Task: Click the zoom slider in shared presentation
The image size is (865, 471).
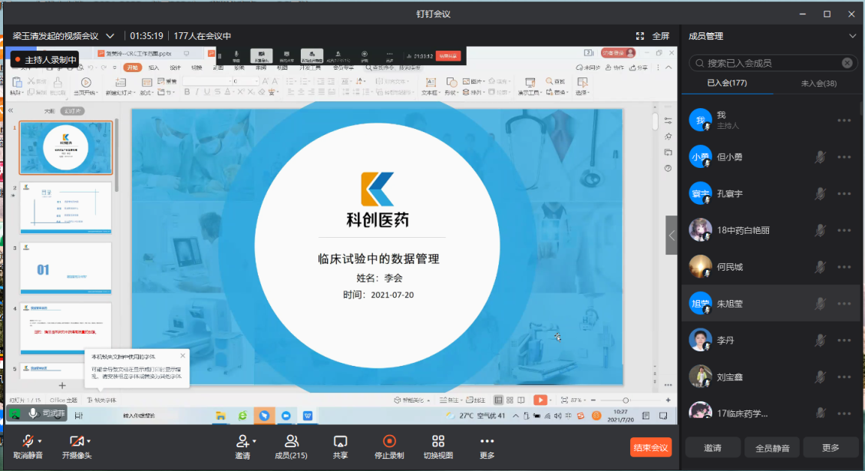Action: (x=626, y=400)
